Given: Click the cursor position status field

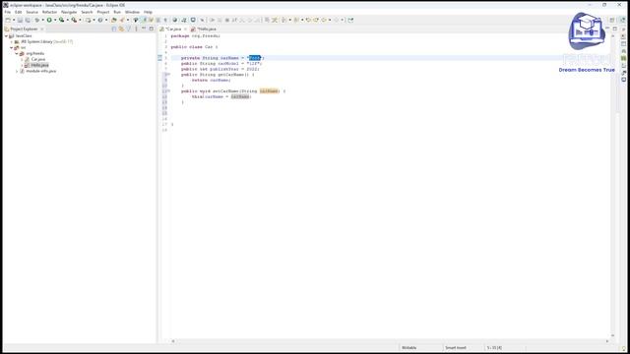Looking at the screenshot, I should point(494,347).
